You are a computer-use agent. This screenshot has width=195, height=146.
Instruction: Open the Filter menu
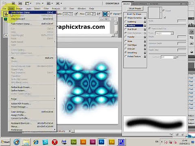[46, 9]
